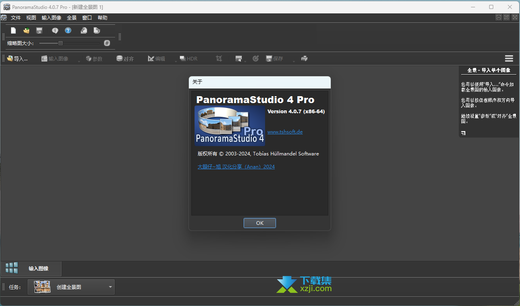Close the inner document window

coord(515,17)
